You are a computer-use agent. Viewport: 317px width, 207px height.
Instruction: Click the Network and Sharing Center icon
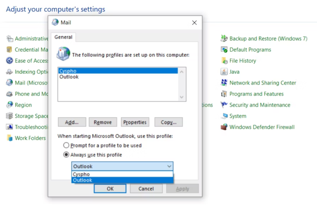[x=224, y=83]
